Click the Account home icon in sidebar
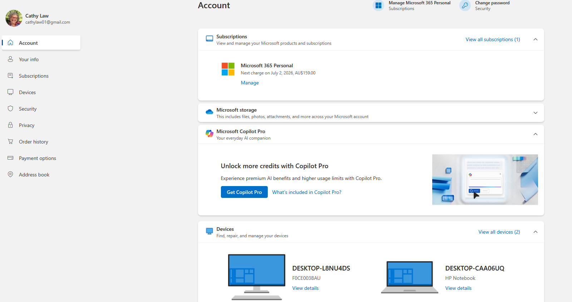The image size is (572, 302). tap(10, 43)
